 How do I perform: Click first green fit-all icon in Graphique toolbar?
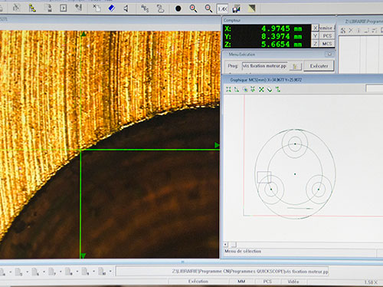tap(228, 89)
